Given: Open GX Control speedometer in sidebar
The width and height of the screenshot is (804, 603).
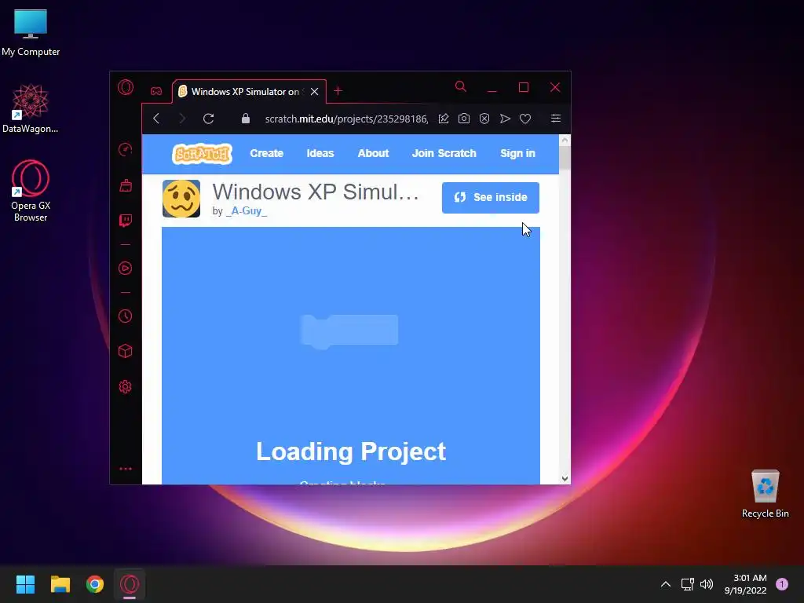Looking at the screenshot, I should 125,149.
